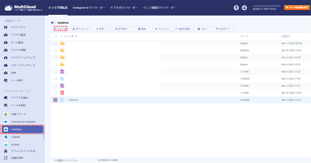Click the プレビュー toolbar button
Image resolution: width=311 pixels, height=163 pixels.
162,29
